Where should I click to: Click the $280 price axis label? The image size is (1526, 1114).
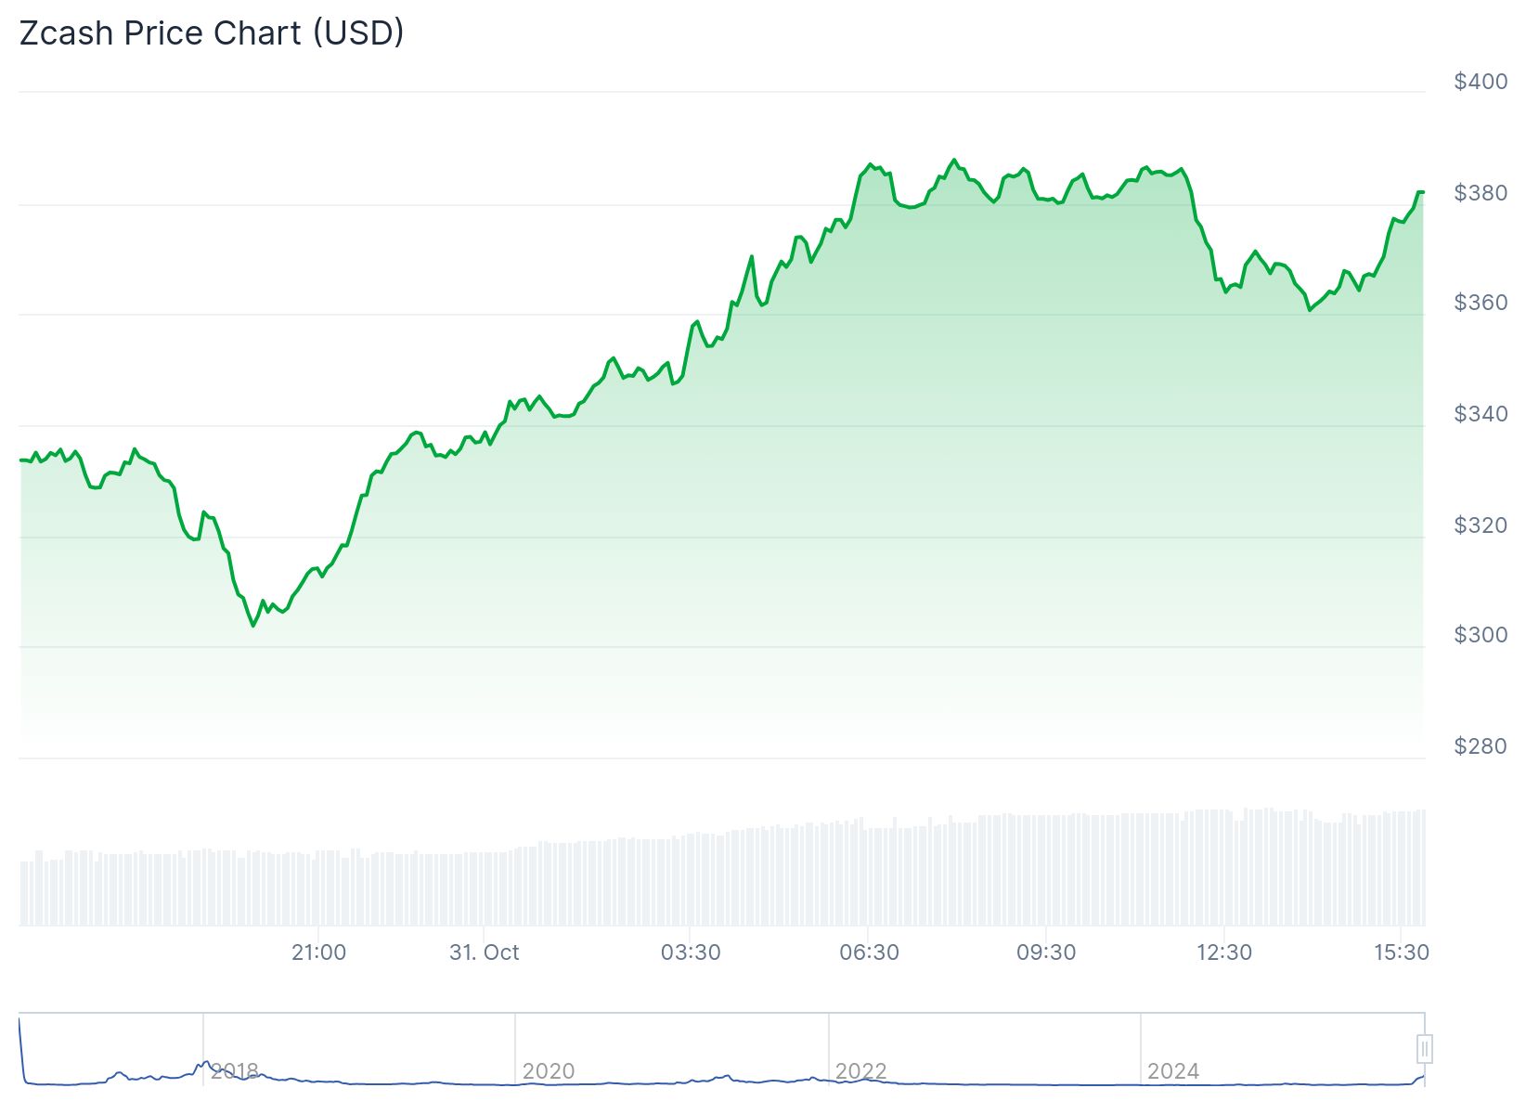point(1481,746)
